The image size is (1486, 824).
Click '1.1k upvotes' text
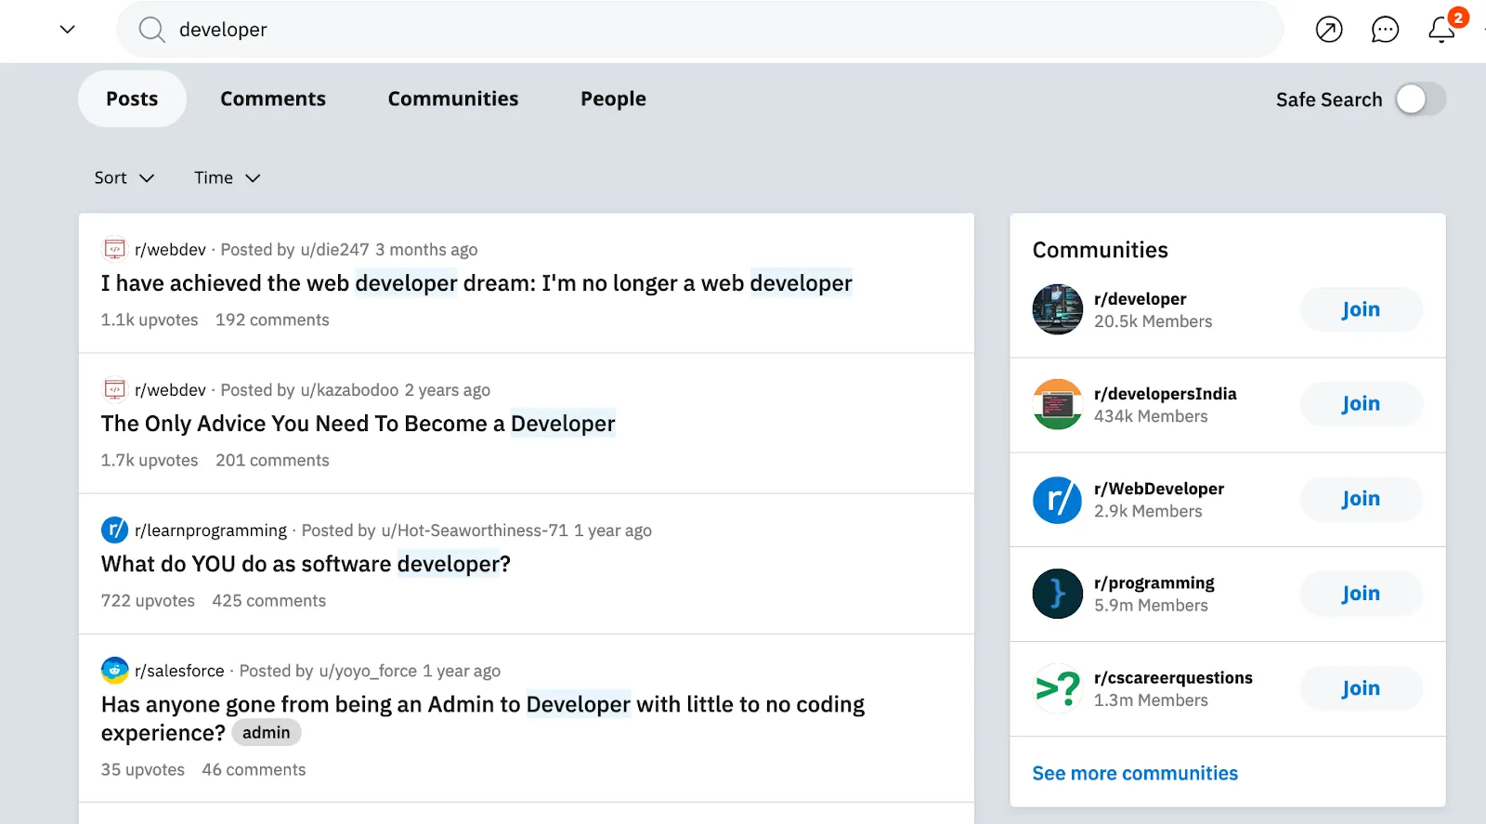click(150, 320)
